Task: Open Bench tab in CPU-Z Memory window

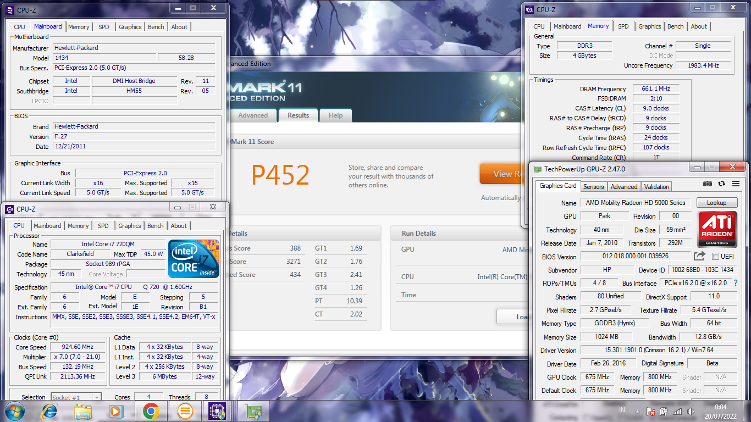Action: 676,26
